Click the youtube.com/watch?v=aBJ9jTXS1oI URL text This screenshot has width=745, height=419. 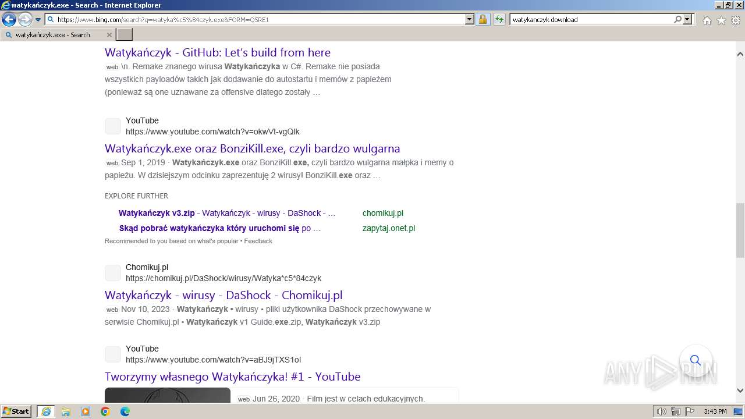click(213, 360)
